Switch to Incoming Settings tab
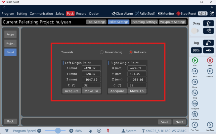This screenshot has width=217, height=134. tap(144, 22)
